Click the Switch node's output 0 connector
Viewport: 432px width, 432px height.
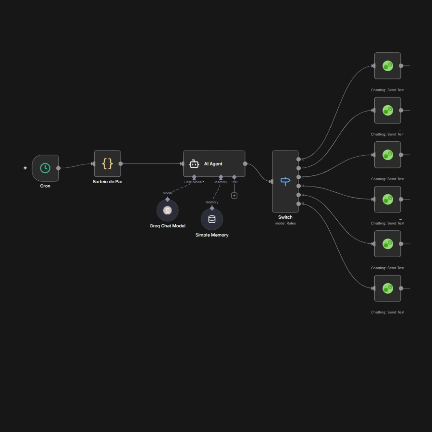(x=298, y=159)
